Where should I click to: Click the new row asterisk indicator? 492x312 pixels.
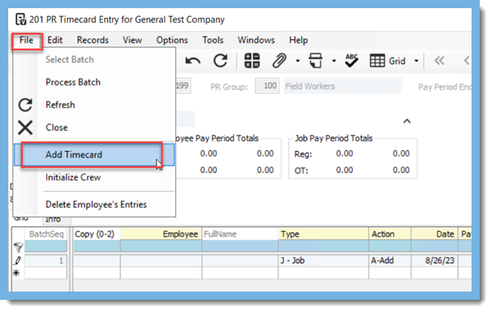click(16, 273)
